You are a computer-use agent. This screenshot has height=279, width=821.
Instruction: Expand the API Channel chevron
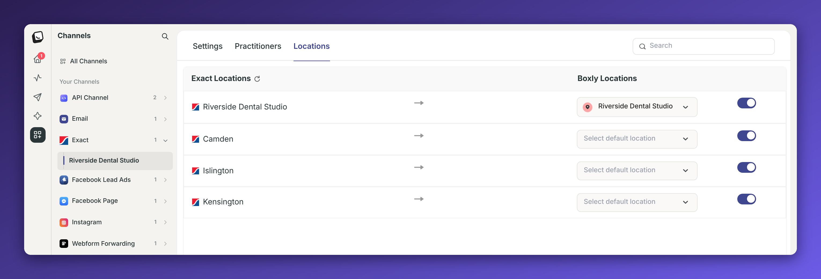point(166,98)
